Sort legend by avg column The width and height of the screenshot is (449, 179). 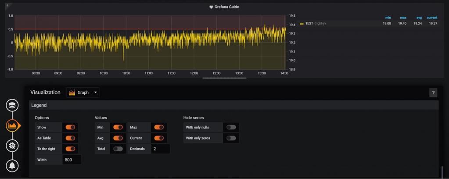pyautogui.click(x=419, y=18)
